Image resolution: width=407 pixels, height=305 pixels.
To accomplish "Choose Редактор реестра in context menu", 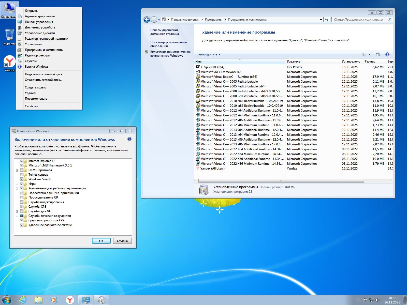I will (x=37, y=55).
